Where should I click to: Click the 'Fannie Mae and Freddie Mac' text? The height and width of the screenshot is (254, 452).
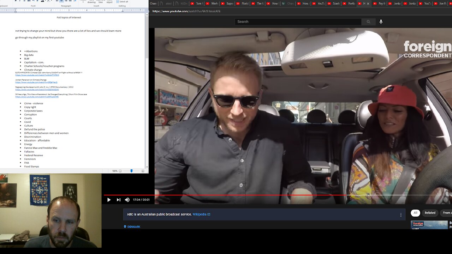(41, 148)
